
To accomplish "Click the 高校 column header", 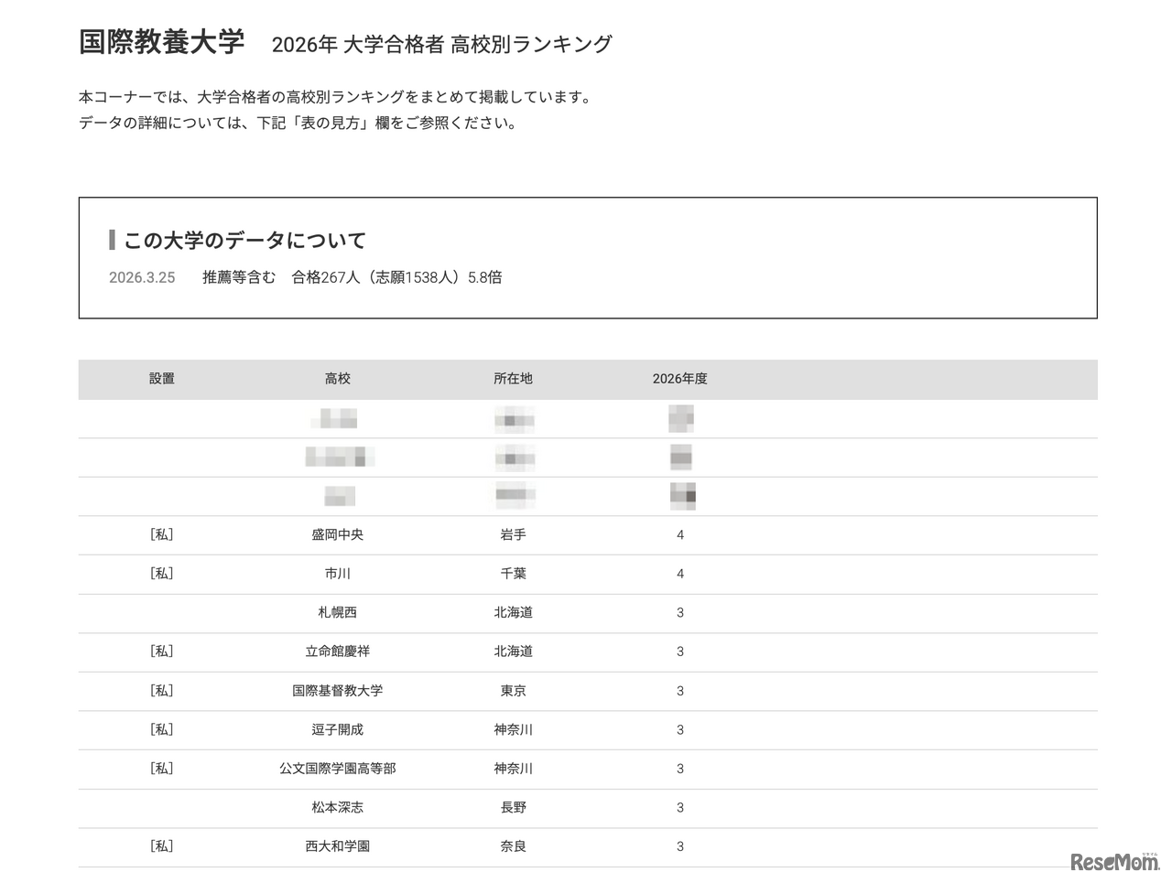I will pos(338,379).
